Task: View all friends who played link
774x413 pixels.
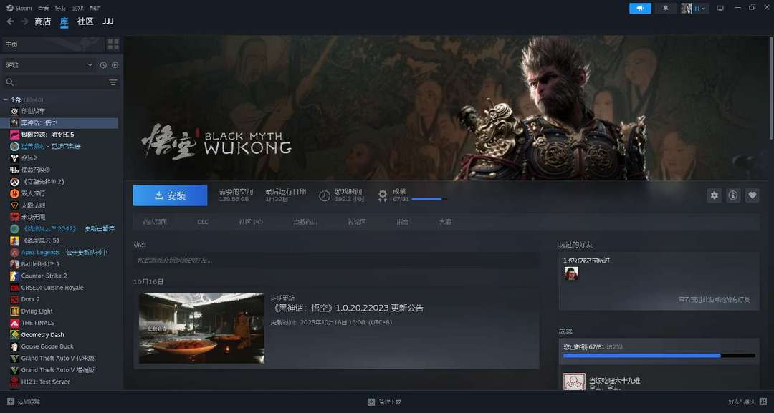Action: pyautogui.click(x=715, y=300)
